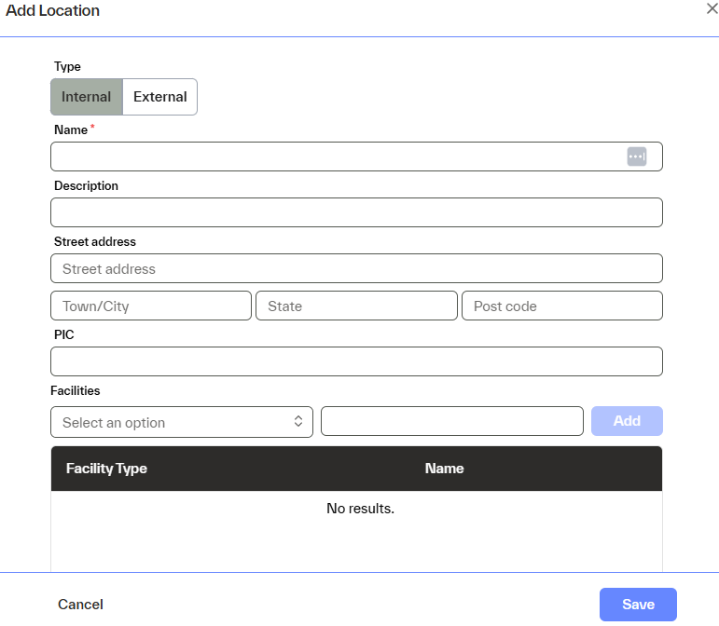Open the Facilities type dropdown
This screenshot has height=626, width=719.
click(182, 422)
